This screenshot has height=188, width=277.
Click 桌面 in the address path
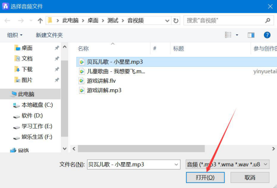tap(93, 20)
